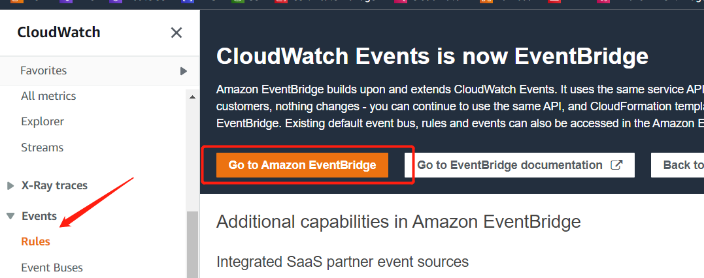
Task: Expand X-Ray traces disclosure triangle
Action: pyautogui.click(x=10, y=186)
